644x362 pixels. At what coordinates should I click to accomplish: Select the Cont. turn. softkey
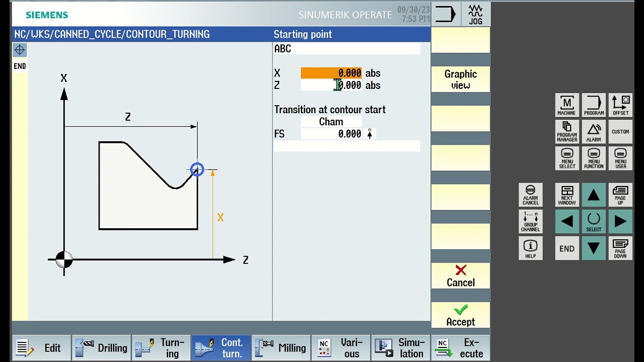(x=221, y=348)
